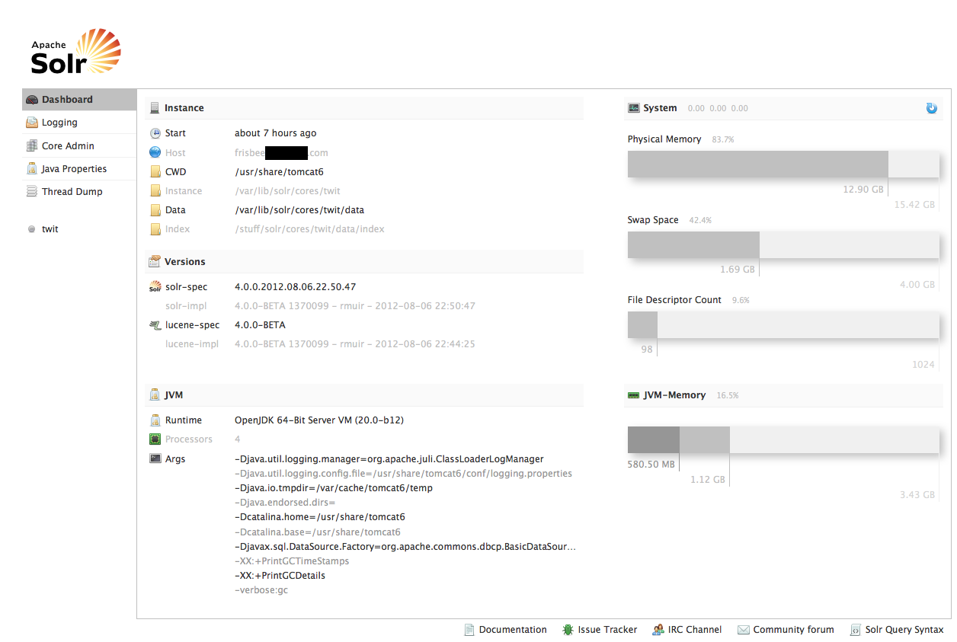Visit the Community forum link
The height and width of the screenshot is (642, 957).
[x=793, y=630]
